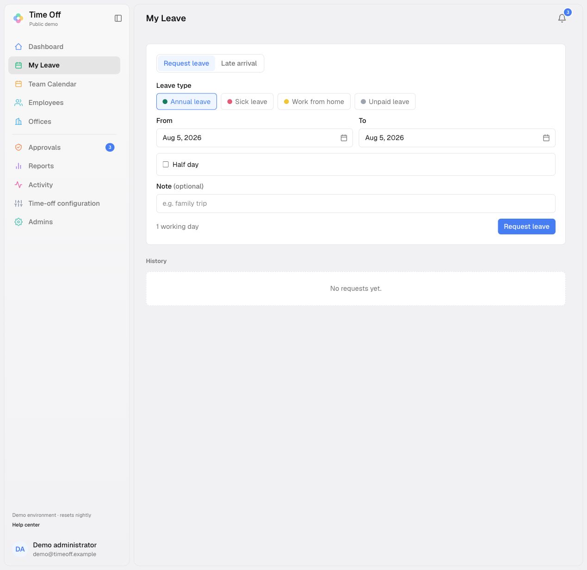Viewport: 587px width, 570px height.
Task: Click the To date field
Action: pos(457,138)
